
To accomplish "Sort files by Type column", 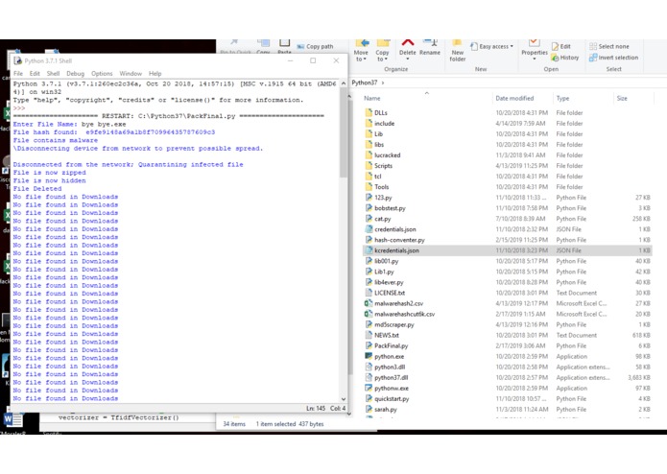I will (x=562, y=98).
